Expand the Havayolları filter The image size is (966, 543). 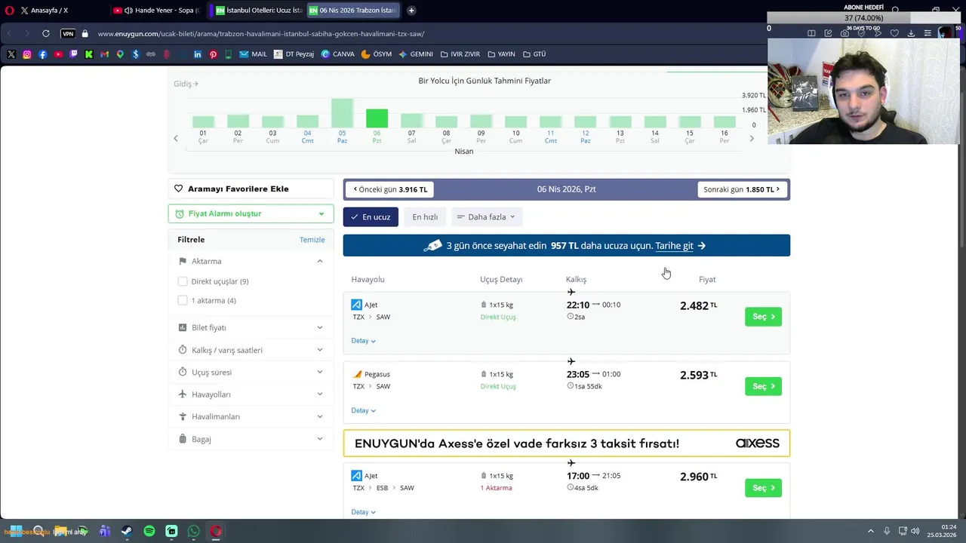251,394
